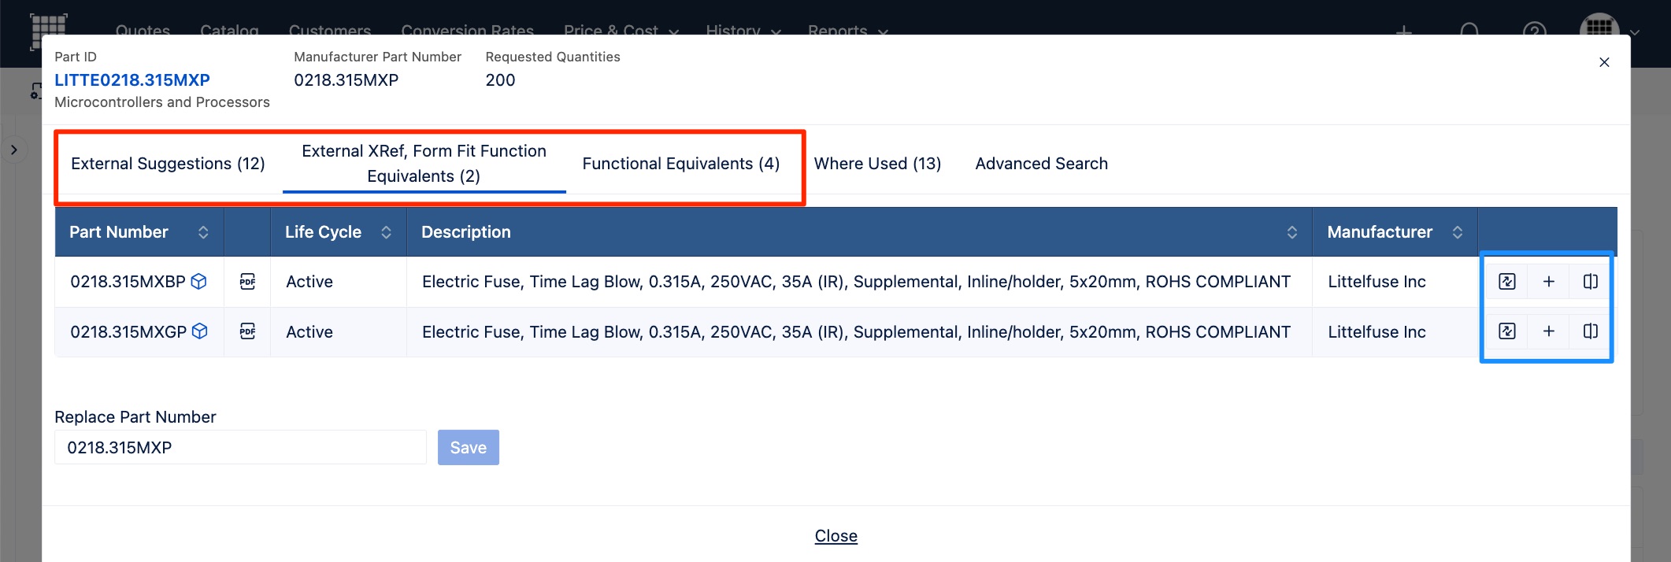
Task: Sort table by Description column
Action: point(1291,232)
